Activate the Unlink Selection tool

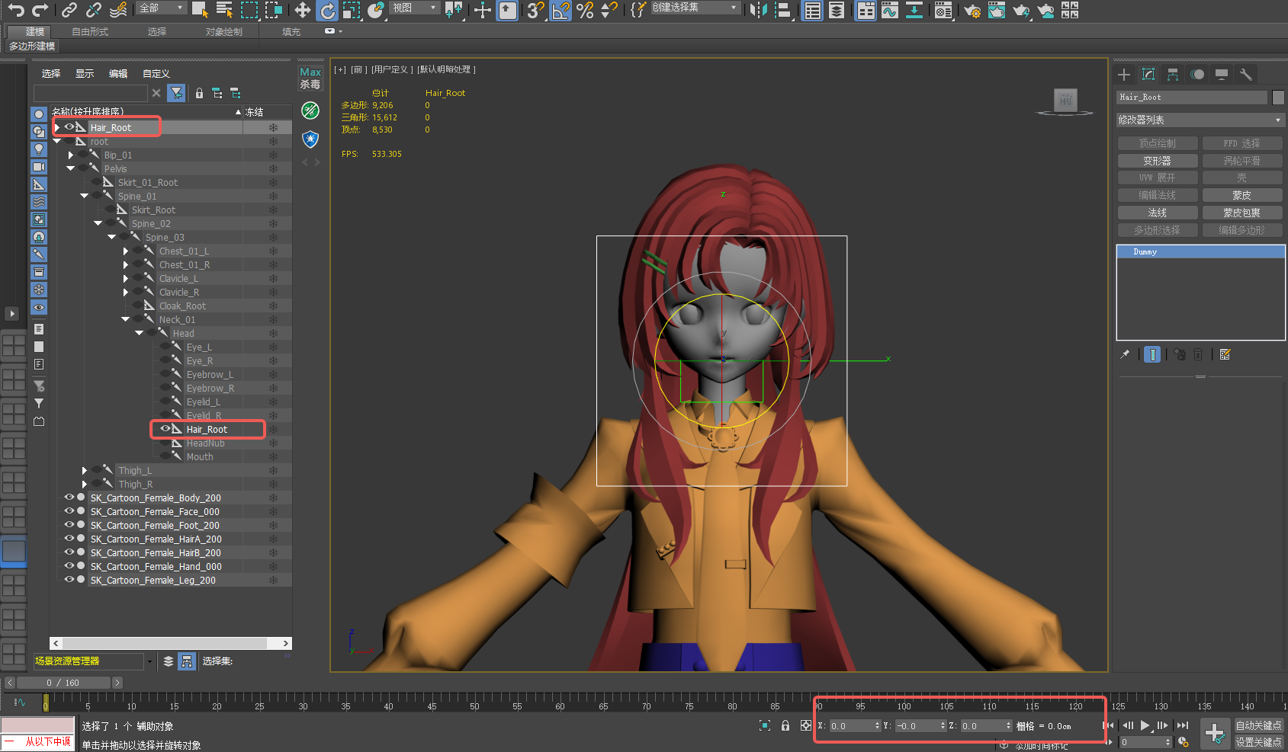(94, 9)
